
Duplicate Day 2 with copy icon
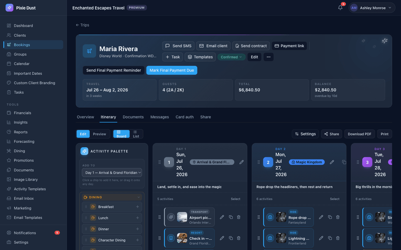[344, 162]
